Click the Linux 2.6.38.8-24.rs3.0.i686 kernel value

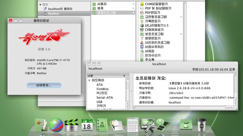(x=190, y=88)
